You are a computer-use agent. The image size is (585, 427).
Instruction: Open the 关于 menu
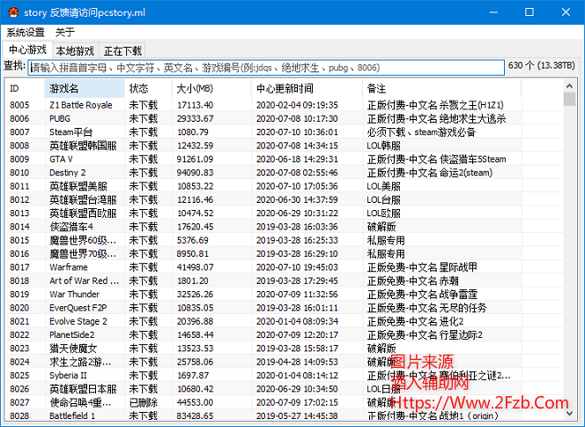[x=65, y=33]
